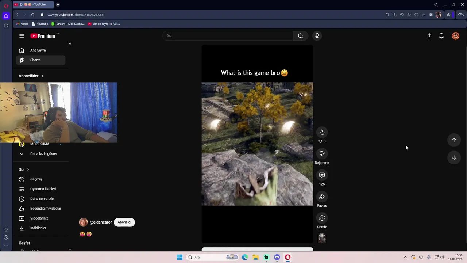Click the Opera browser menu logo
This screenshot has width=467, height=263.
tap(6, 5)
